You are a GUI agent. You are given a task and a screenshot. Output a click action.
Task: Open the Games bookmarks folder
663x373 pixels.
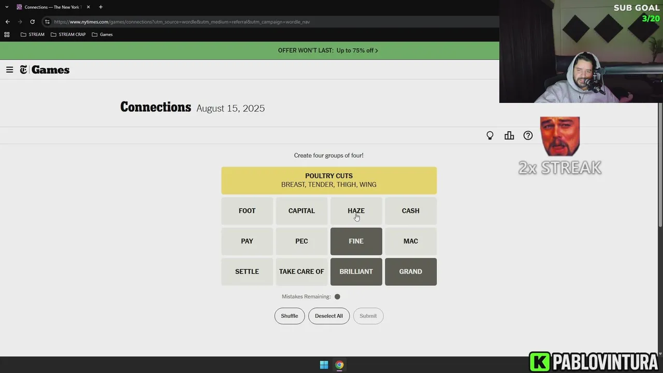point(102,34)
